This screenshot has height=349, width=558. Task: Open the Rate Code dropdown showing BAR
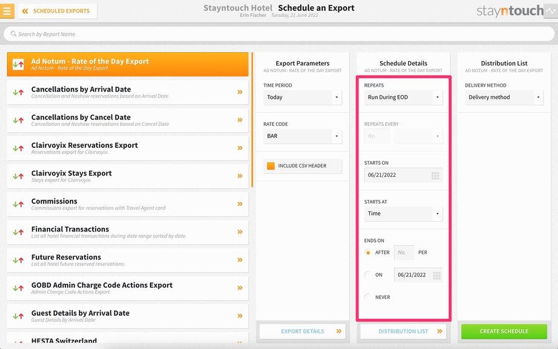tap(303, 136)
